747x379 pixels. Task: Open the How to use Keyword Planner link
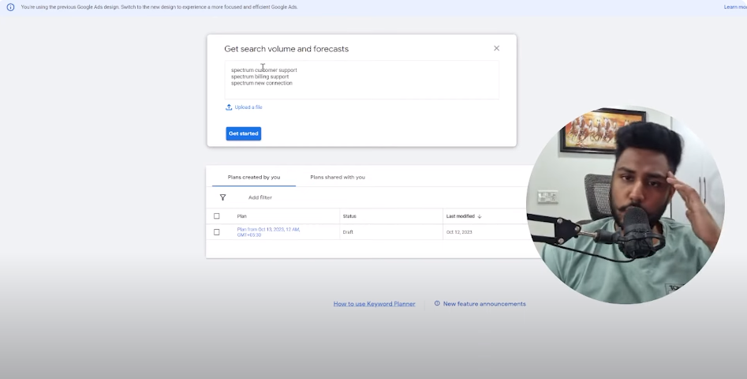click(374, 303)
